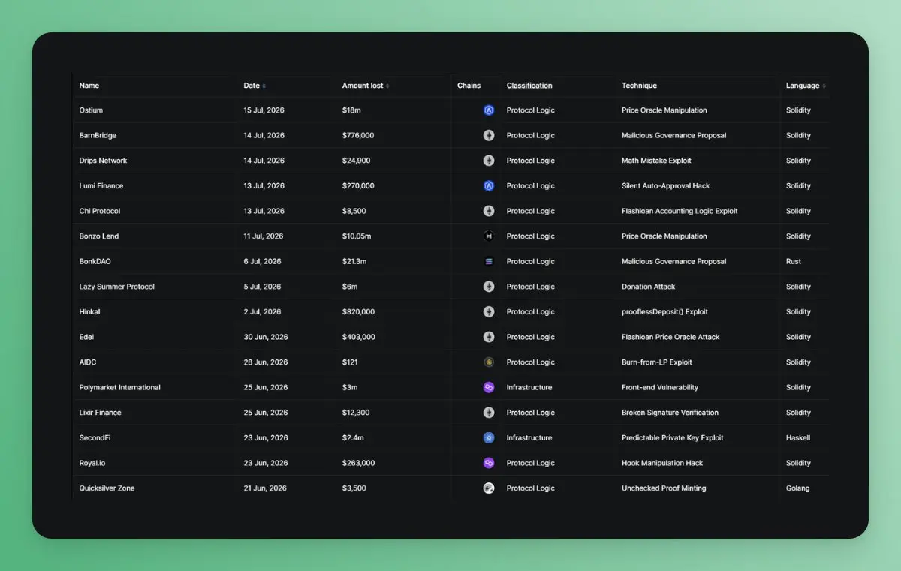The width and height of the screenshot is (901, 571).
Task: Select the Lazy Summer Protocol name
Action: pyautogui.click(x=117, y=287)
